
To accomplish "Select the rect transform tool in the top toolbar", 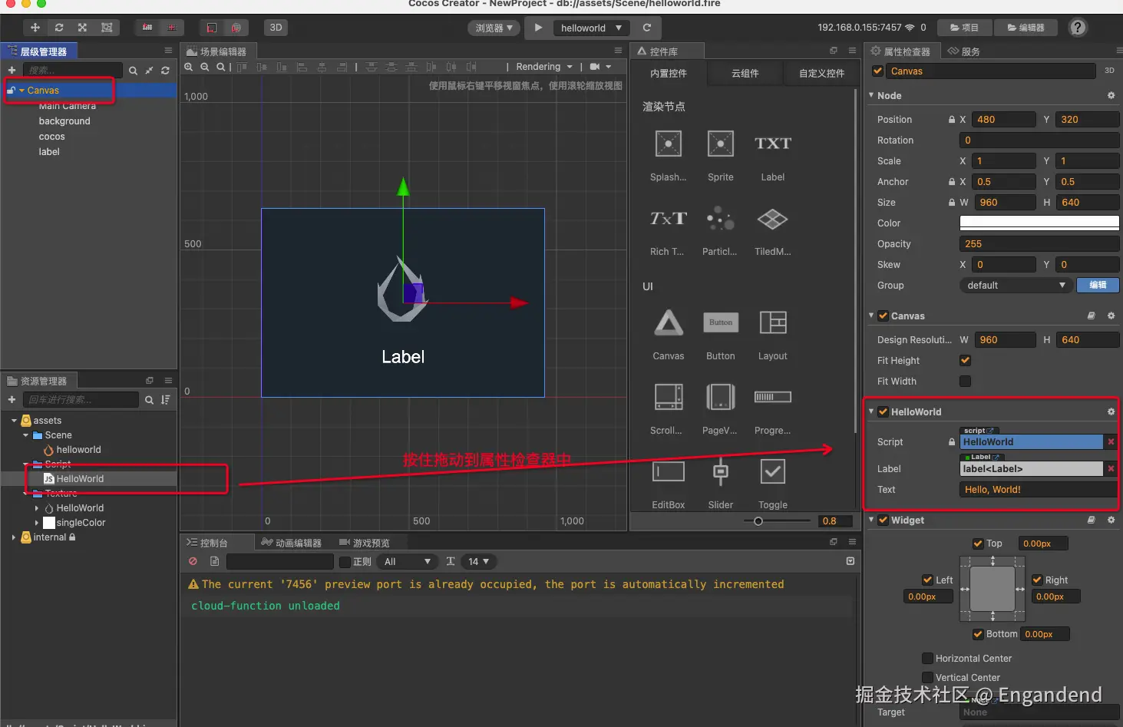I will 107,28.
